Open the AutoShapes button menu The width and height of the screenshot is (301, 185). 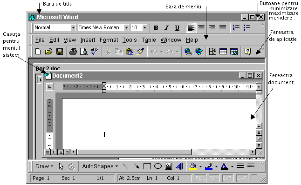(100, 166)
